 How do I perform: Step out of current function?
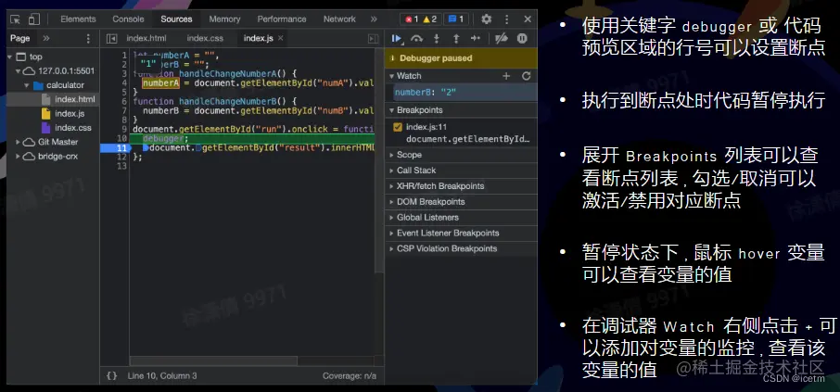pos(456,39)
